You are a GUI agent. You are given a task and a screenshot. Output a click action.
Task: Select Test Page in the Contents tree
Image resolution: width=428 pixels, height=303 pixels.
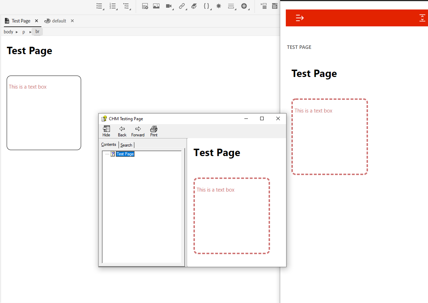tap(125, 154)
